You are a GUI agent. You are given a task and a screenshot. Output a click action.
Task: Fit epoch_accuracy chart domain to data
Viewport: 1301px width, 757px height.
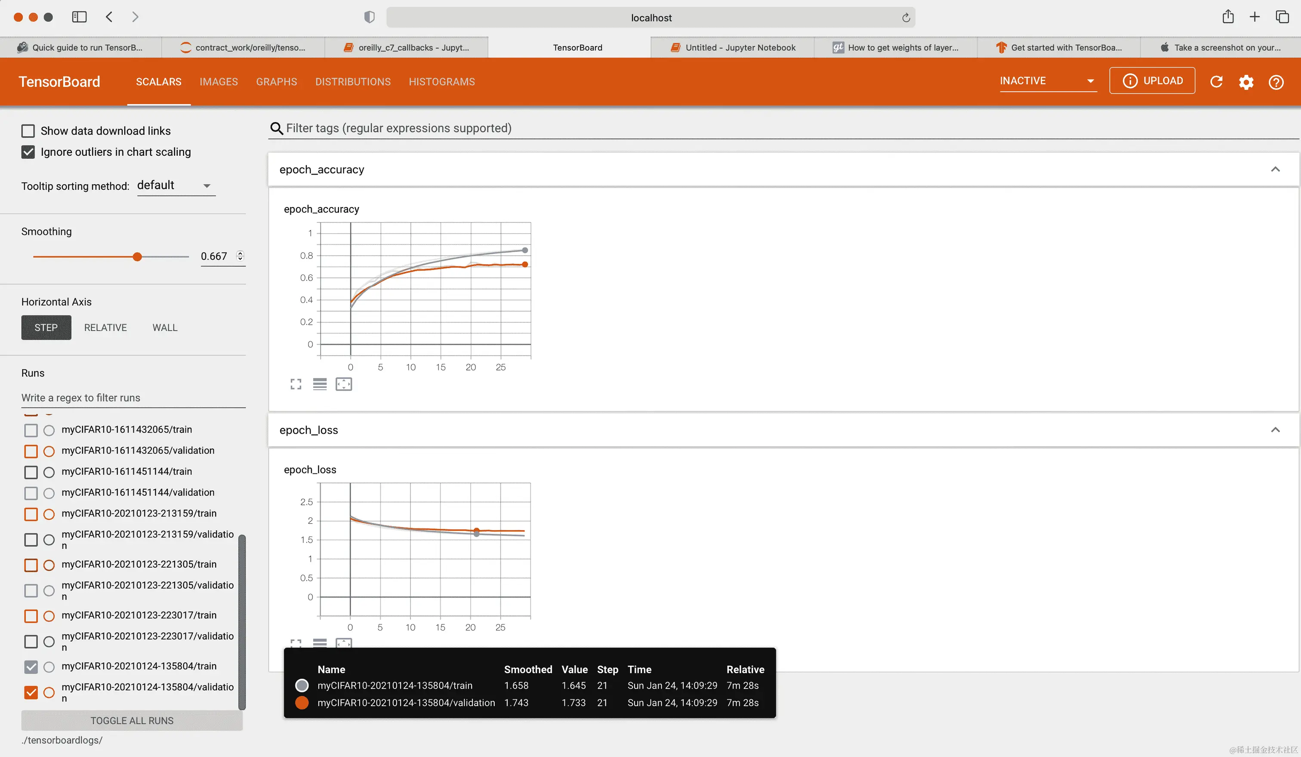click(x=344, y=384)
